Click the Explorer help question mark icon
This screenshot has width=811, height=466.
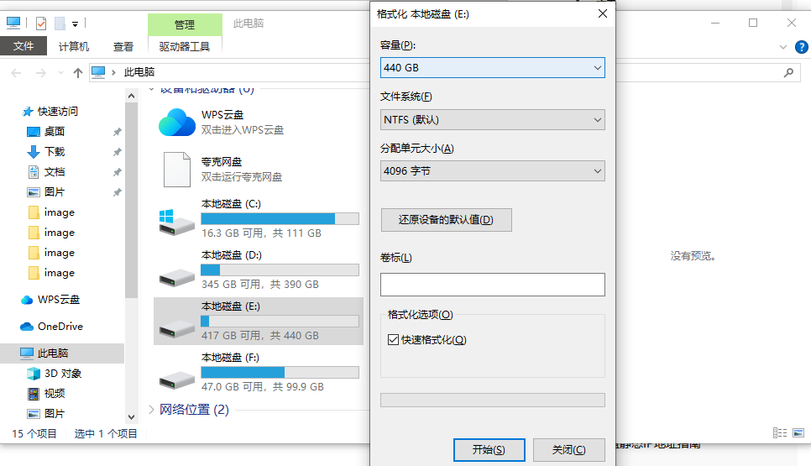tap(801, 47)
